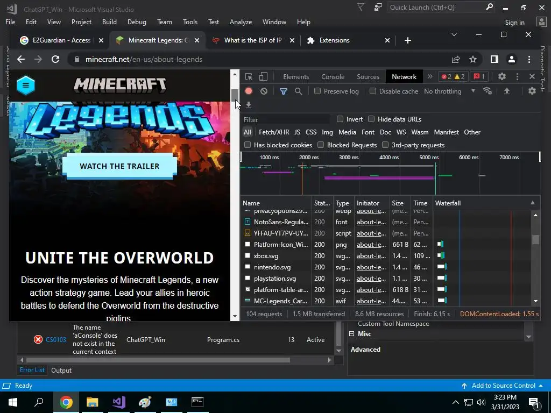This screenshot has height=413, width=551.
Task: Toggle Chrome side panel icon
Action: (x=495, y=59)
